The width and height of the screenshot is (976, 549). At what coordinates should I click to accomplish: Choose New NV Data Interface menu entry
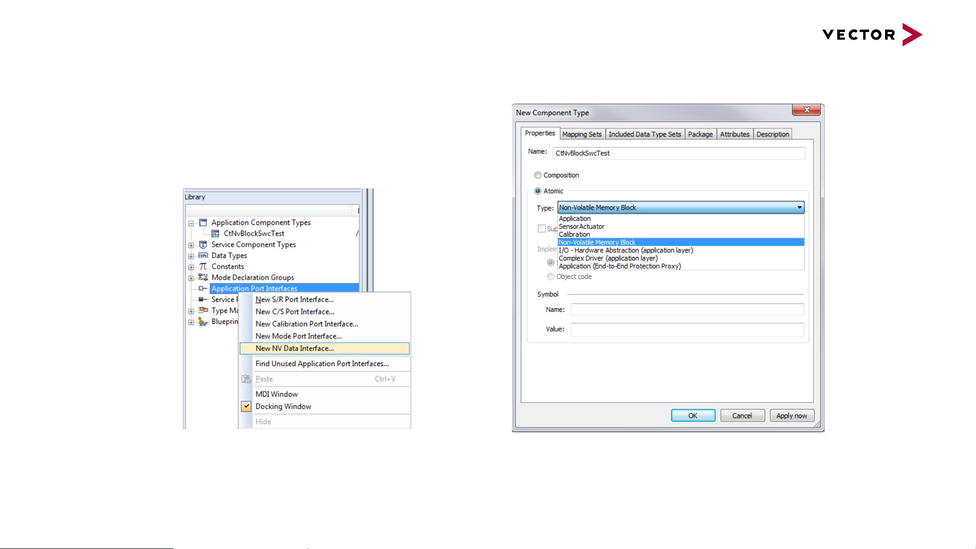pos(295,348)
